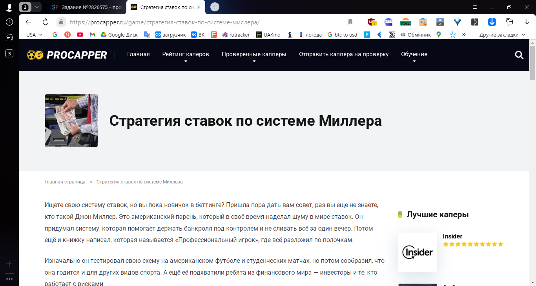Image resolution: width=536 pixels, height=286 pixels.
Task: Open the Google Диск bookmark
Action: point(119,35)
